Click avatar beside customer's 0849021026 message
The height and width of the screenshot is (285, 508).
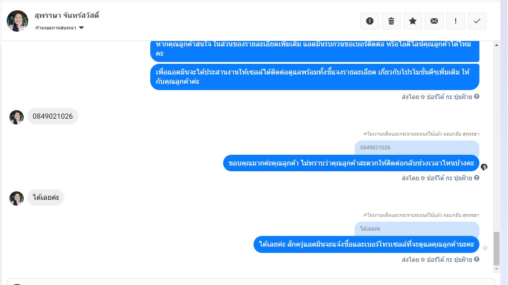click(17, 117)
